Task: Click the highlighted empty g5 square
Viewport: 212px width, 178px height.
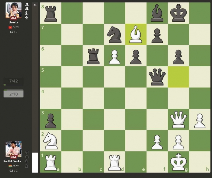Action: pyautogui.click(x=178, y=77)
